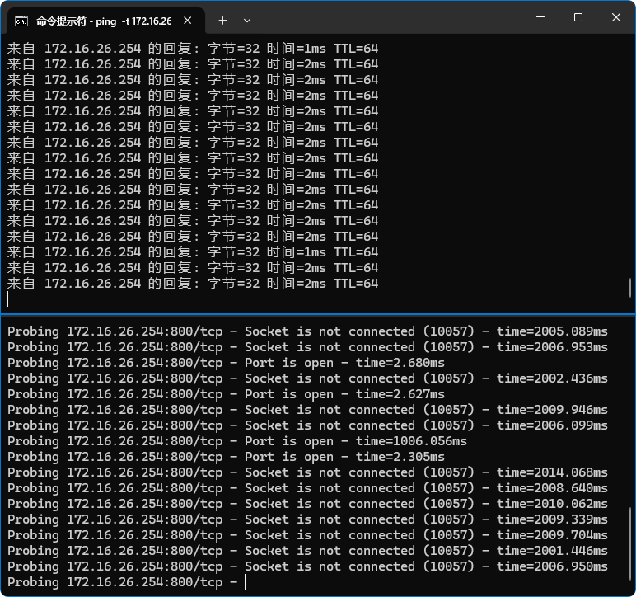Open a new tab with plus button
The width and height of the screenshot is (636, 597).
(x=222, y=20)
